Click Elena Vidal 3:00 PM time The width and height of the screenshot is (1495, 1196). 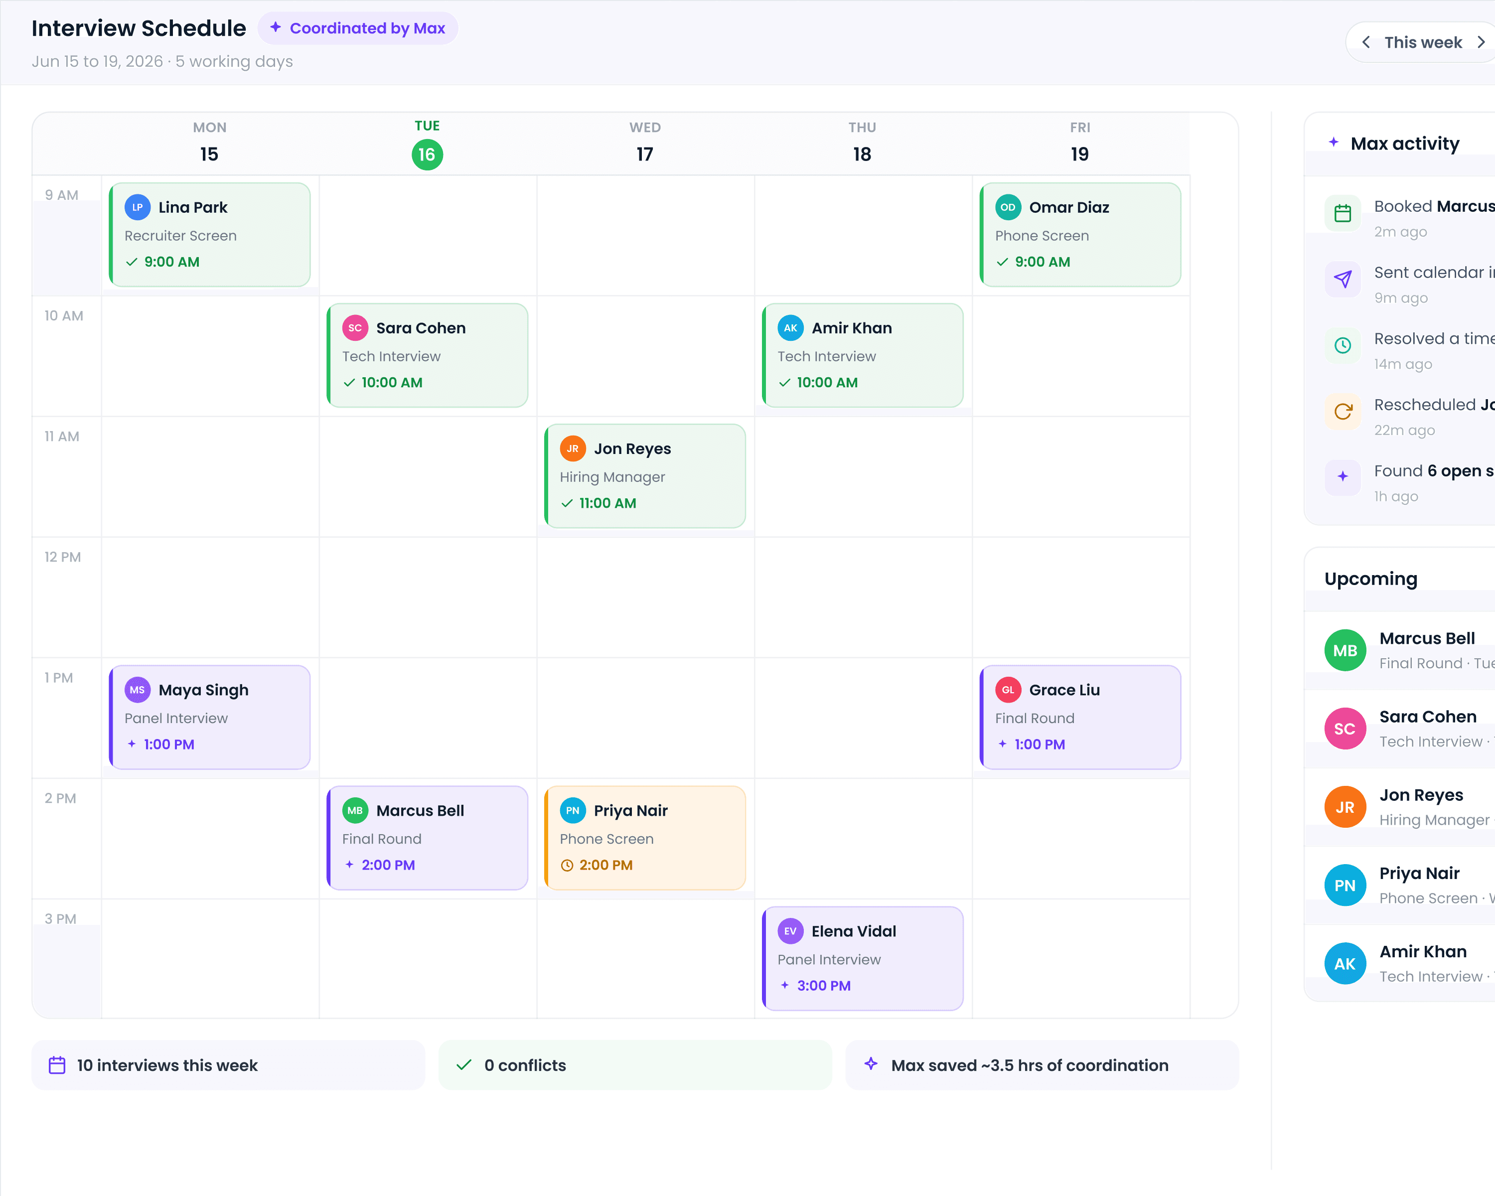click(823, 986)
